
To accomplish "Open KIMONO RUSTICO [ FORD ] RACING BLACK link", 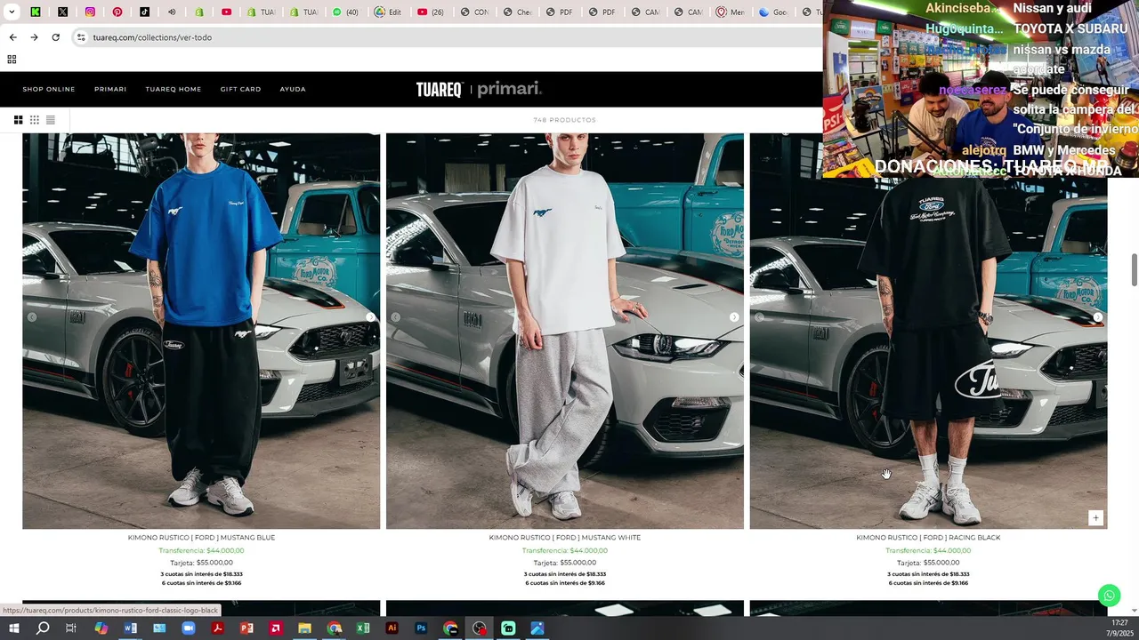I will 928,538.
